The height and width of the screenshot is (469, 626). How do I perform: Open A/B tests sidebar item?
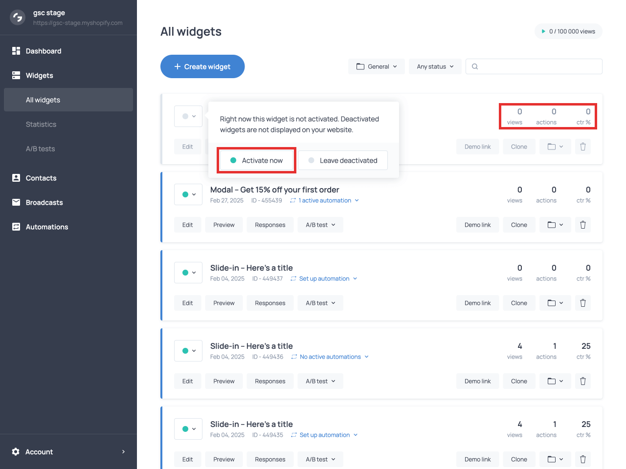tap(40, 149)
